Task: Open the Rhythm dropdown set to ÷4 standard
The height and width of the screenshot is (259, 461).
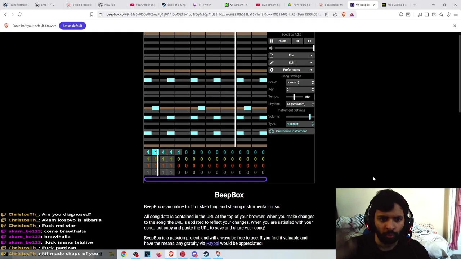Action: pos(300,104)
